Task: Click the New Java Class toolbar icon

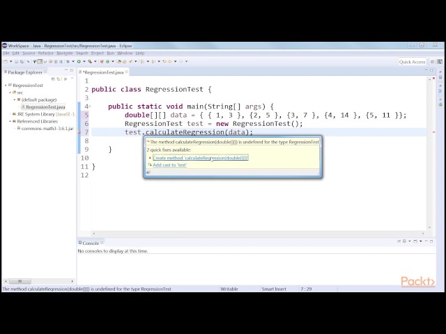Action: [x=108, y=61]
